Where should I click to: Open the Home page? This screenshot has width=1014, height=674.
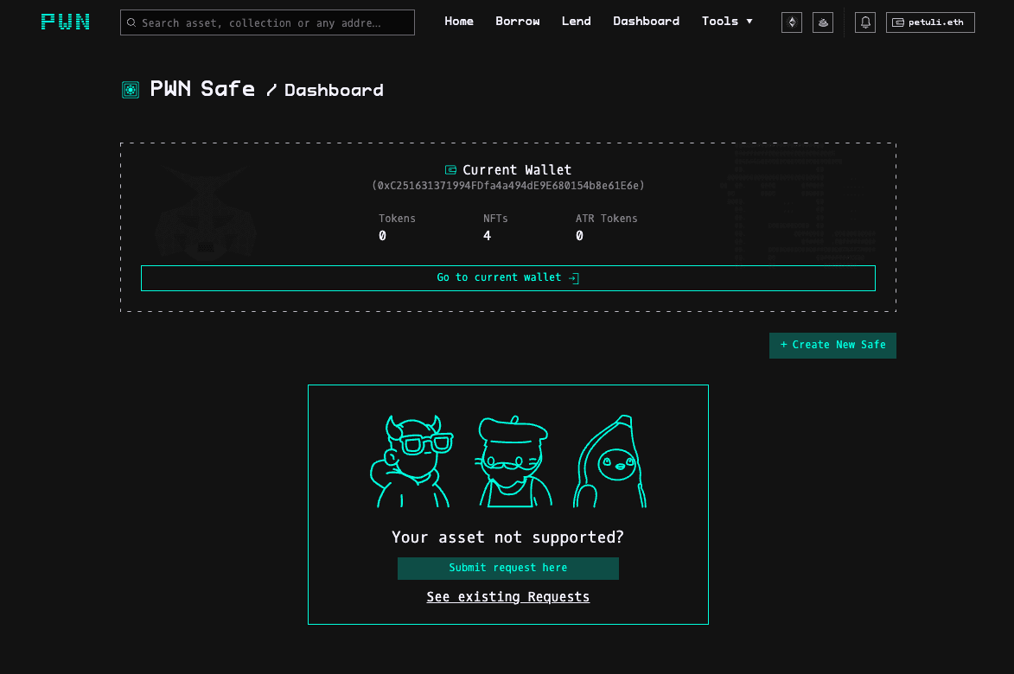(458, 22)
